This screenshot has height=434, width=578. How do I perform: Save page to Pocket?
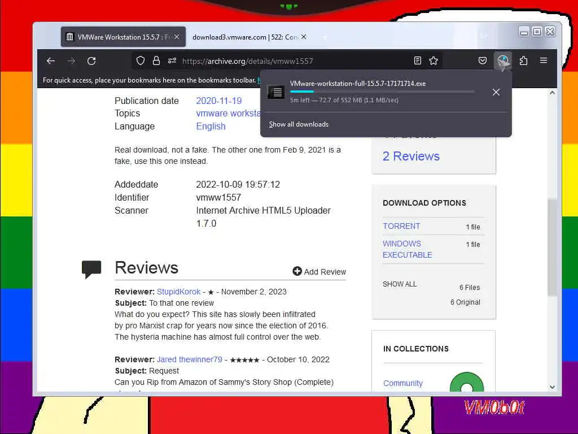[x=482, y=60]
